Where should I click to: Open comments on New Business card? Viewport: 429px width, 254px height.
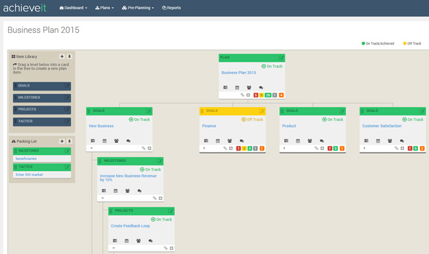(x=129, y=141)
